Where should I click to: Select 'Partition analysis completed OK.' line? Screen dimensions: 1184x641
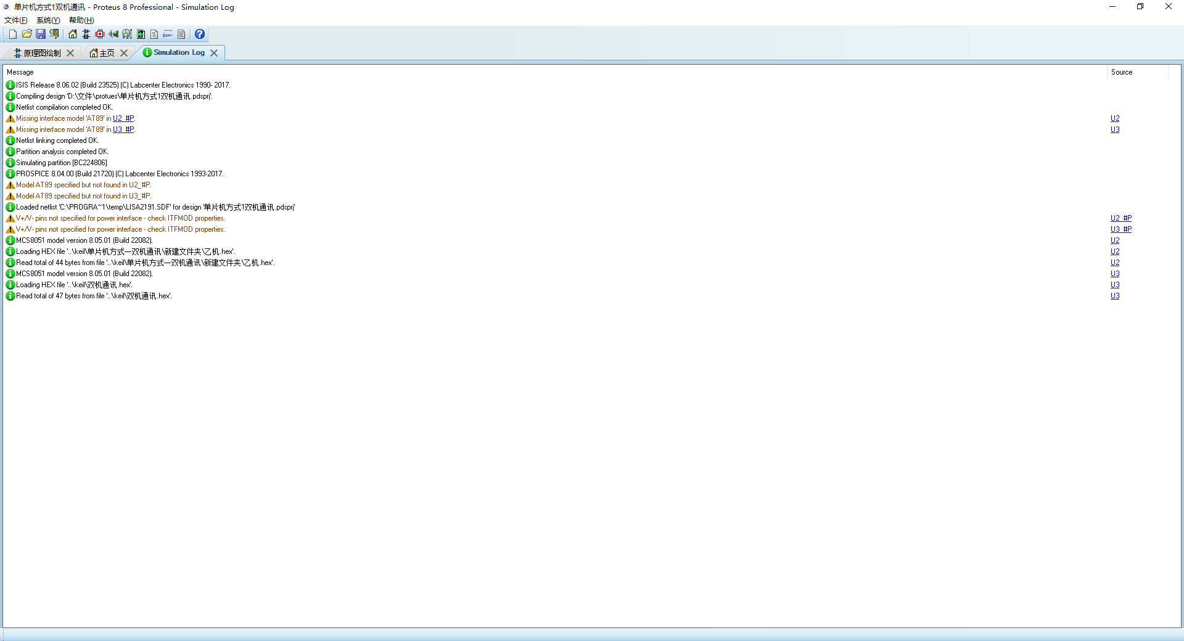62,152
